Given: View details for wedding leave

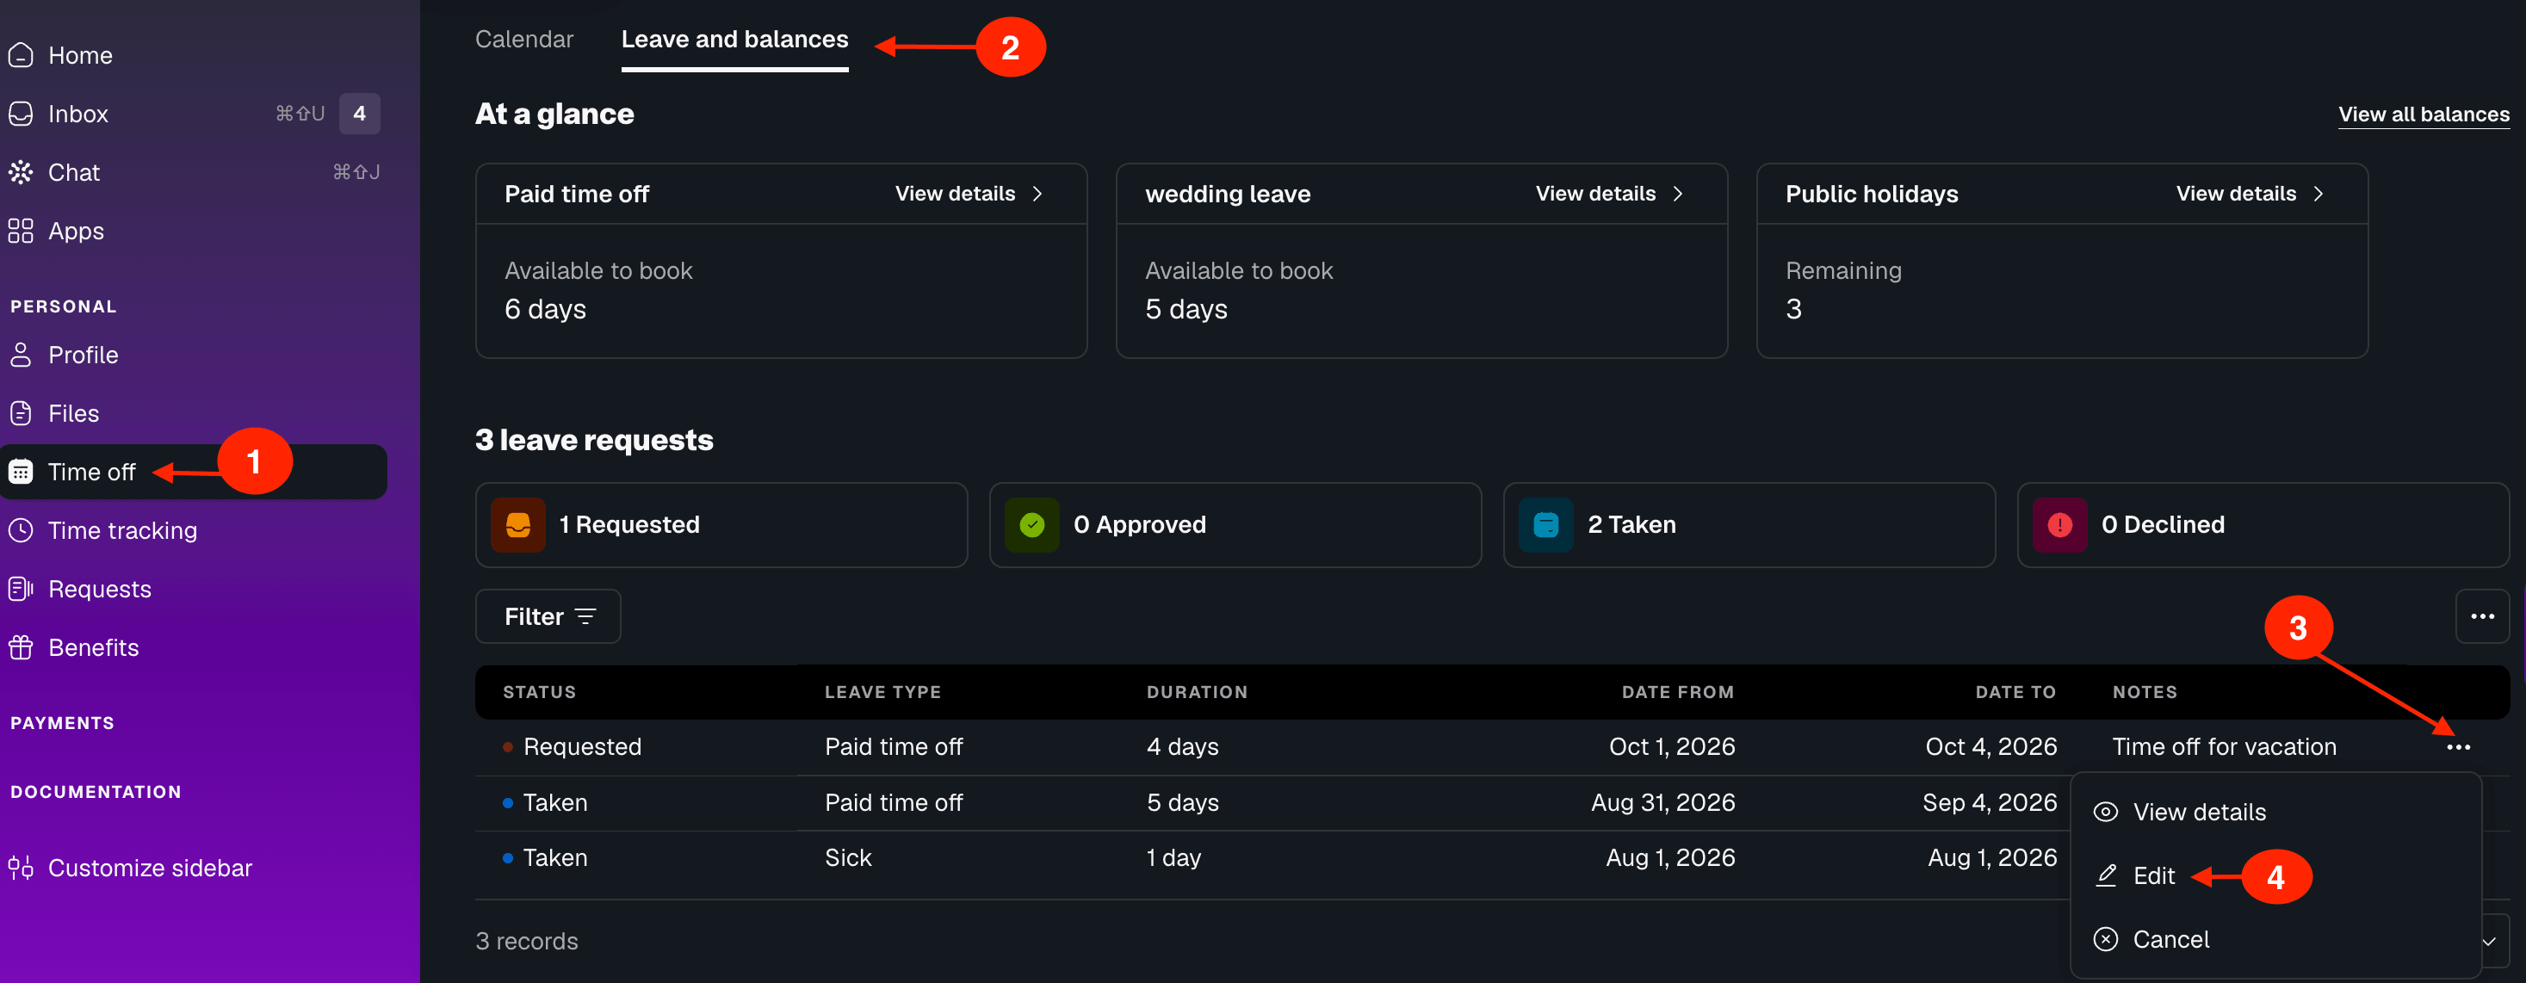Looking at the screenshot, I should click(x=1608, y=194).
